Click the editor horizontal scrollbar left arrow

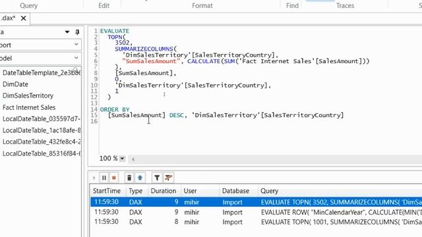[x=133, y=159]
